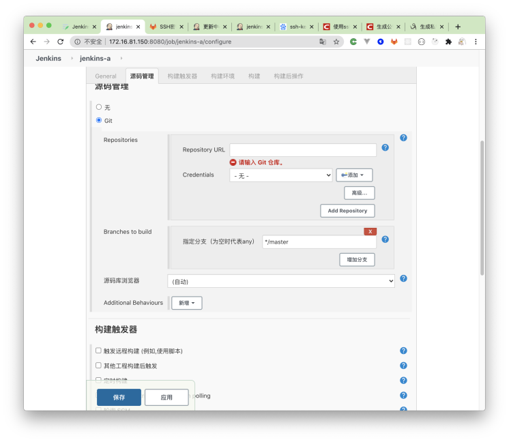509x442 pixels.
Task: Open the jenkins-a breadcrumb link
Action: click(x=95, y=58)
